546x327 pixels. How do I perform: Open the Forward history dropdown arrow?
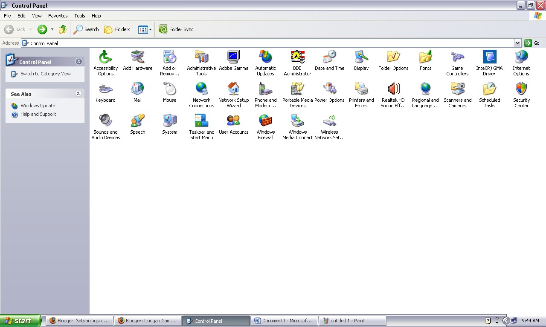52,29
